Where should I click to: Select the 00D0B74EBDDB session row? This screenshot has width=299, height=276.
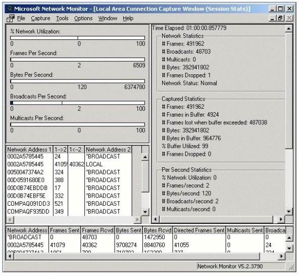point(69,188)
